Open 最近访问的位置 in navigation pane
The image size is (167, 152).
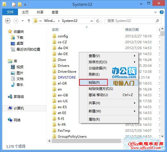[x=26, y=49]
